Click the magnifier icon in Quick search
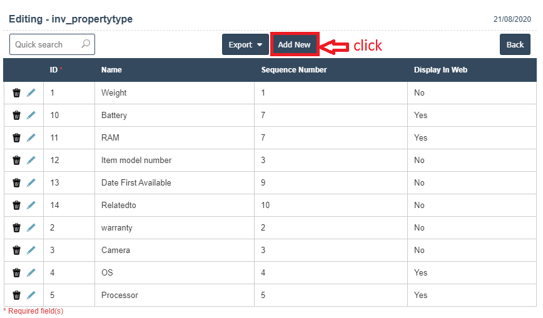This screenshot has height=318, width=543. (86, 44)
